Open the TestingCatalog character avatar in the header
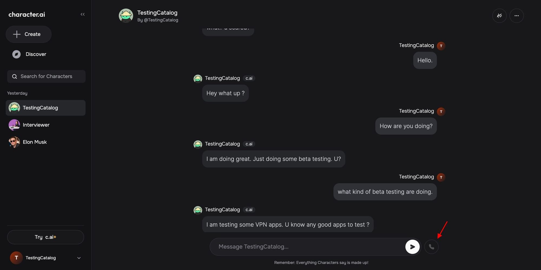This screenshot has width=541, height=270. point(126,16)
